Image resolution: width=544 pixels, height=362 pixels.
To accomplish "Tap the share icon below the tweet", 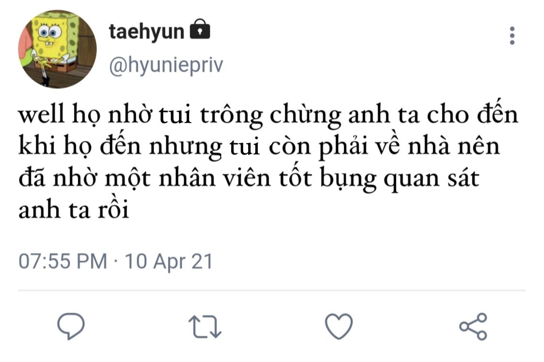I will [x=473, y=326].
